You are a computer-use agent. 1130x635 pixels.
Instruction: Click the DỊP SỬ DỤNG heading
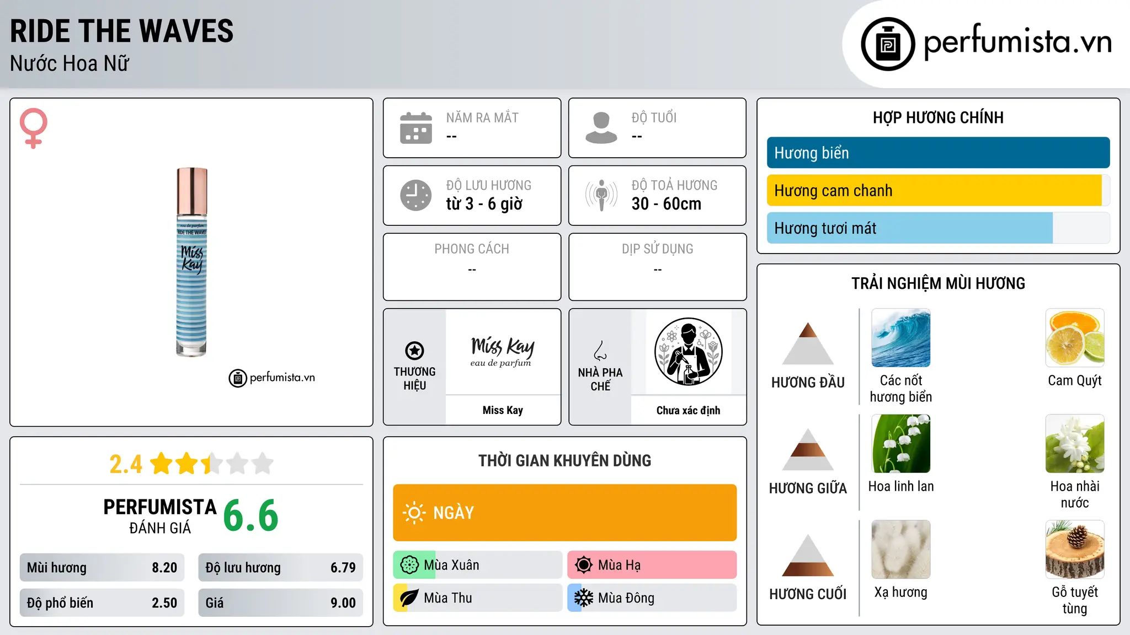point(658,249)
